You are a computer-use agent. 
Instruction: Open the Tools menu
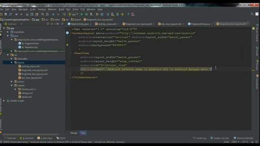tap(75, 9)
